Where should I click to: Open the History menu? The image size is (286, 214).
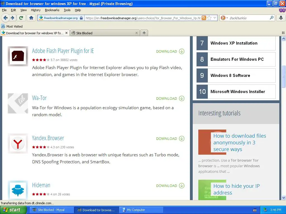click(35, 10)
